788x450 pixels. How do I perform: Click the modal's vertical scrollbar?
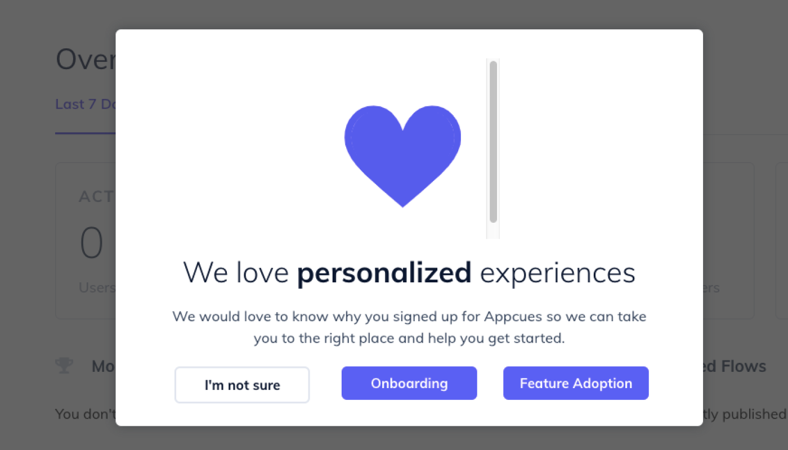pyautogui.click(x=493, y=141)
